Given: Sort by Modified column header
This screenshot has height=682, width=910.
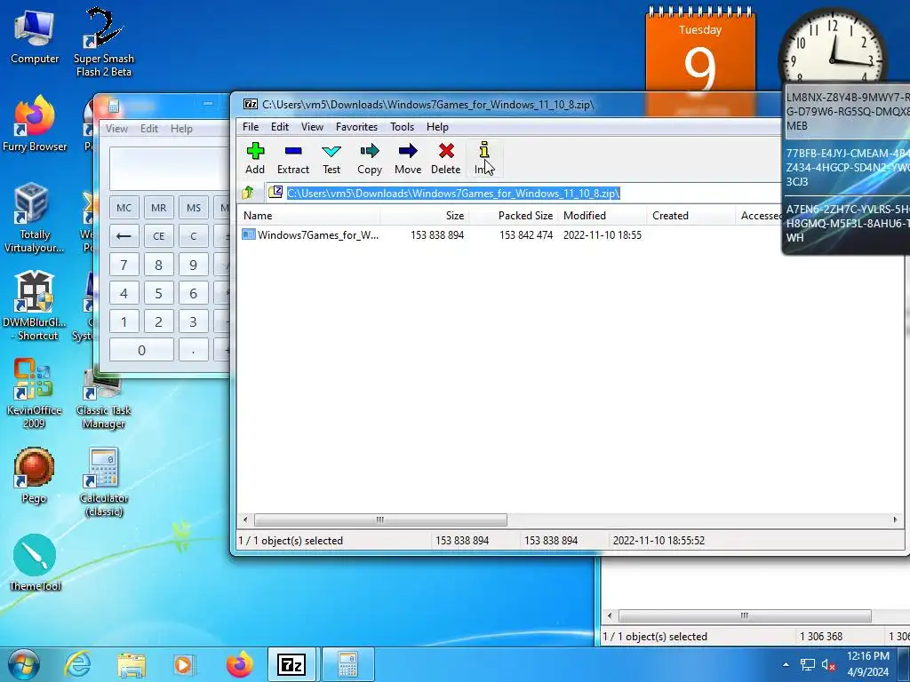Looking at the screenshot, I should pyautogui.click(x=602, y=216).
